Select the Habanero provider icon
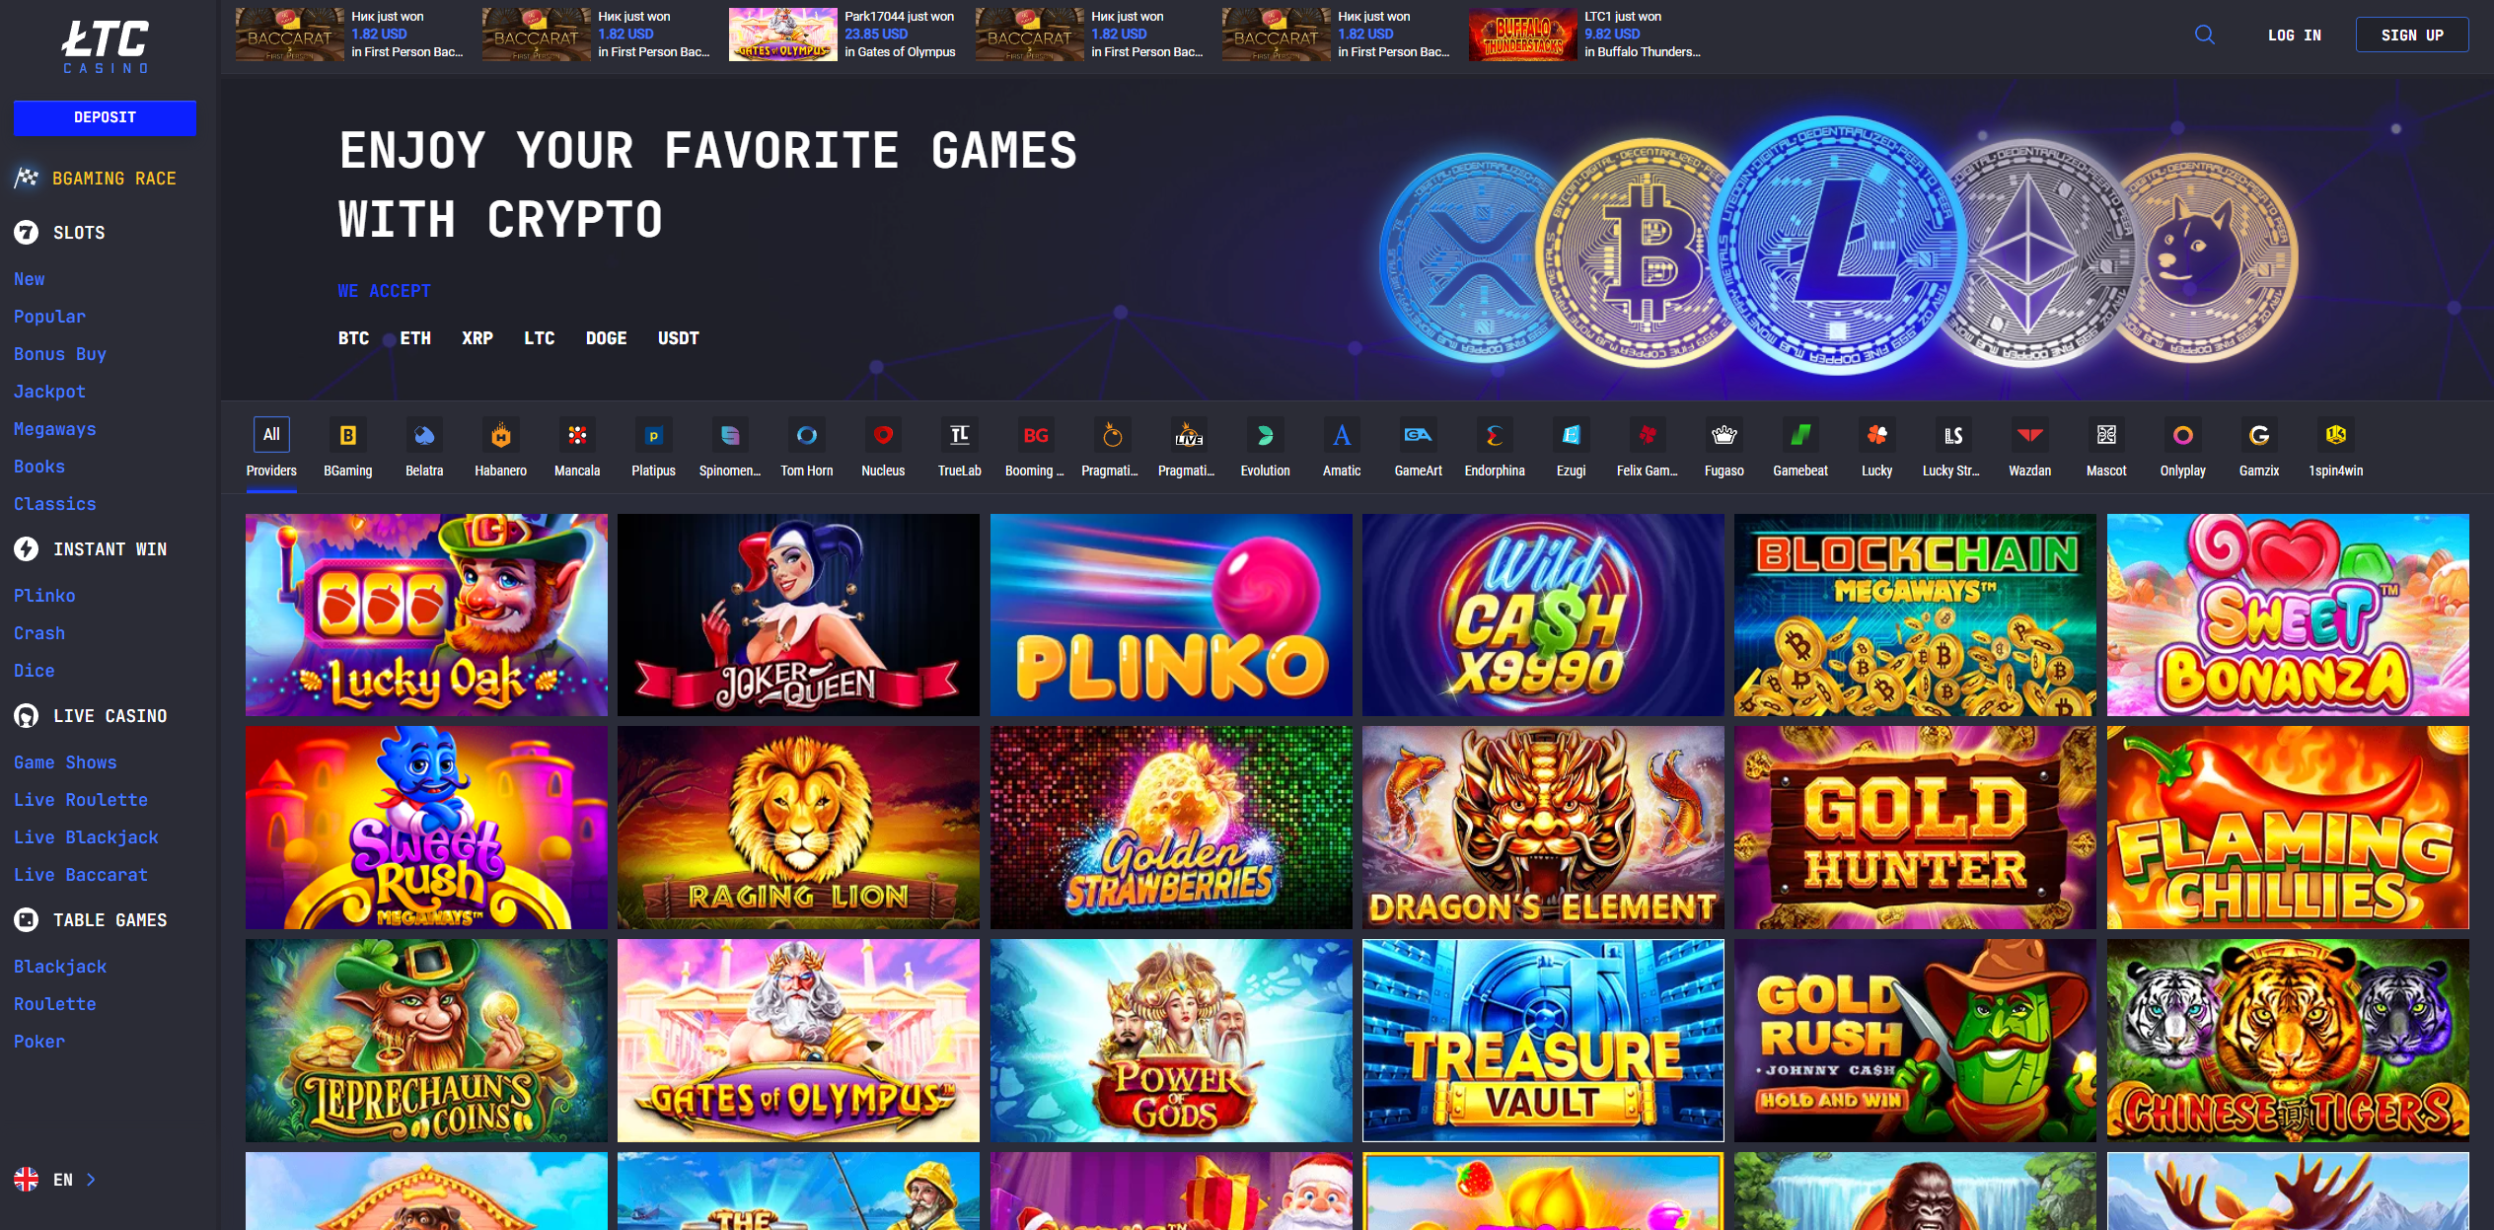Viewport: 2494px width, 1230px height. click(501, 435)
